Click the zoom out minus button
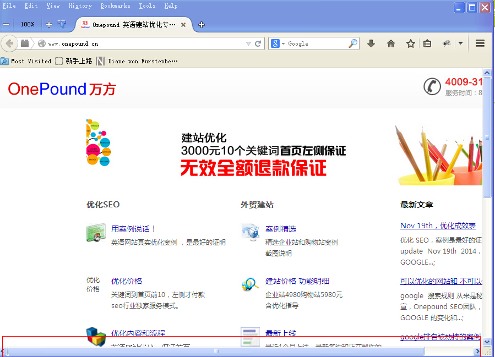Image resolution: width=495 pixels, height=357 pixels. (6, 24)
